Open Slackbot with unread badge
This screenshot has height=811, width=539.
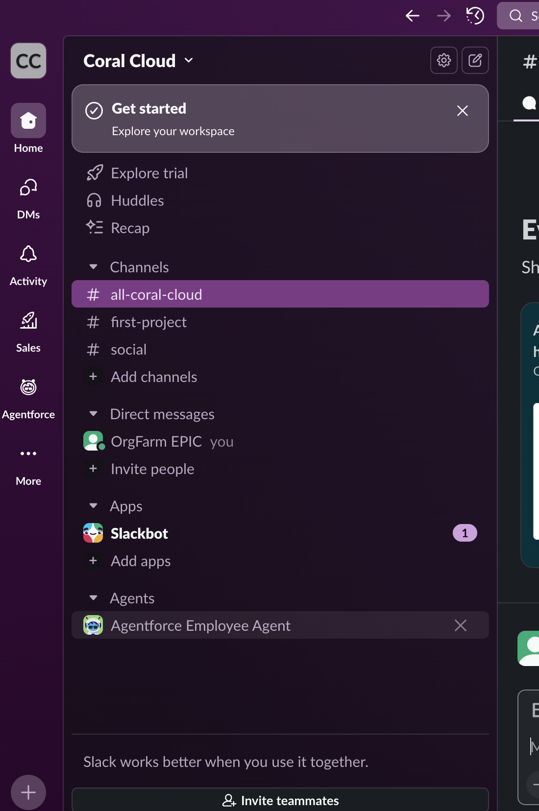pos(140,533)
